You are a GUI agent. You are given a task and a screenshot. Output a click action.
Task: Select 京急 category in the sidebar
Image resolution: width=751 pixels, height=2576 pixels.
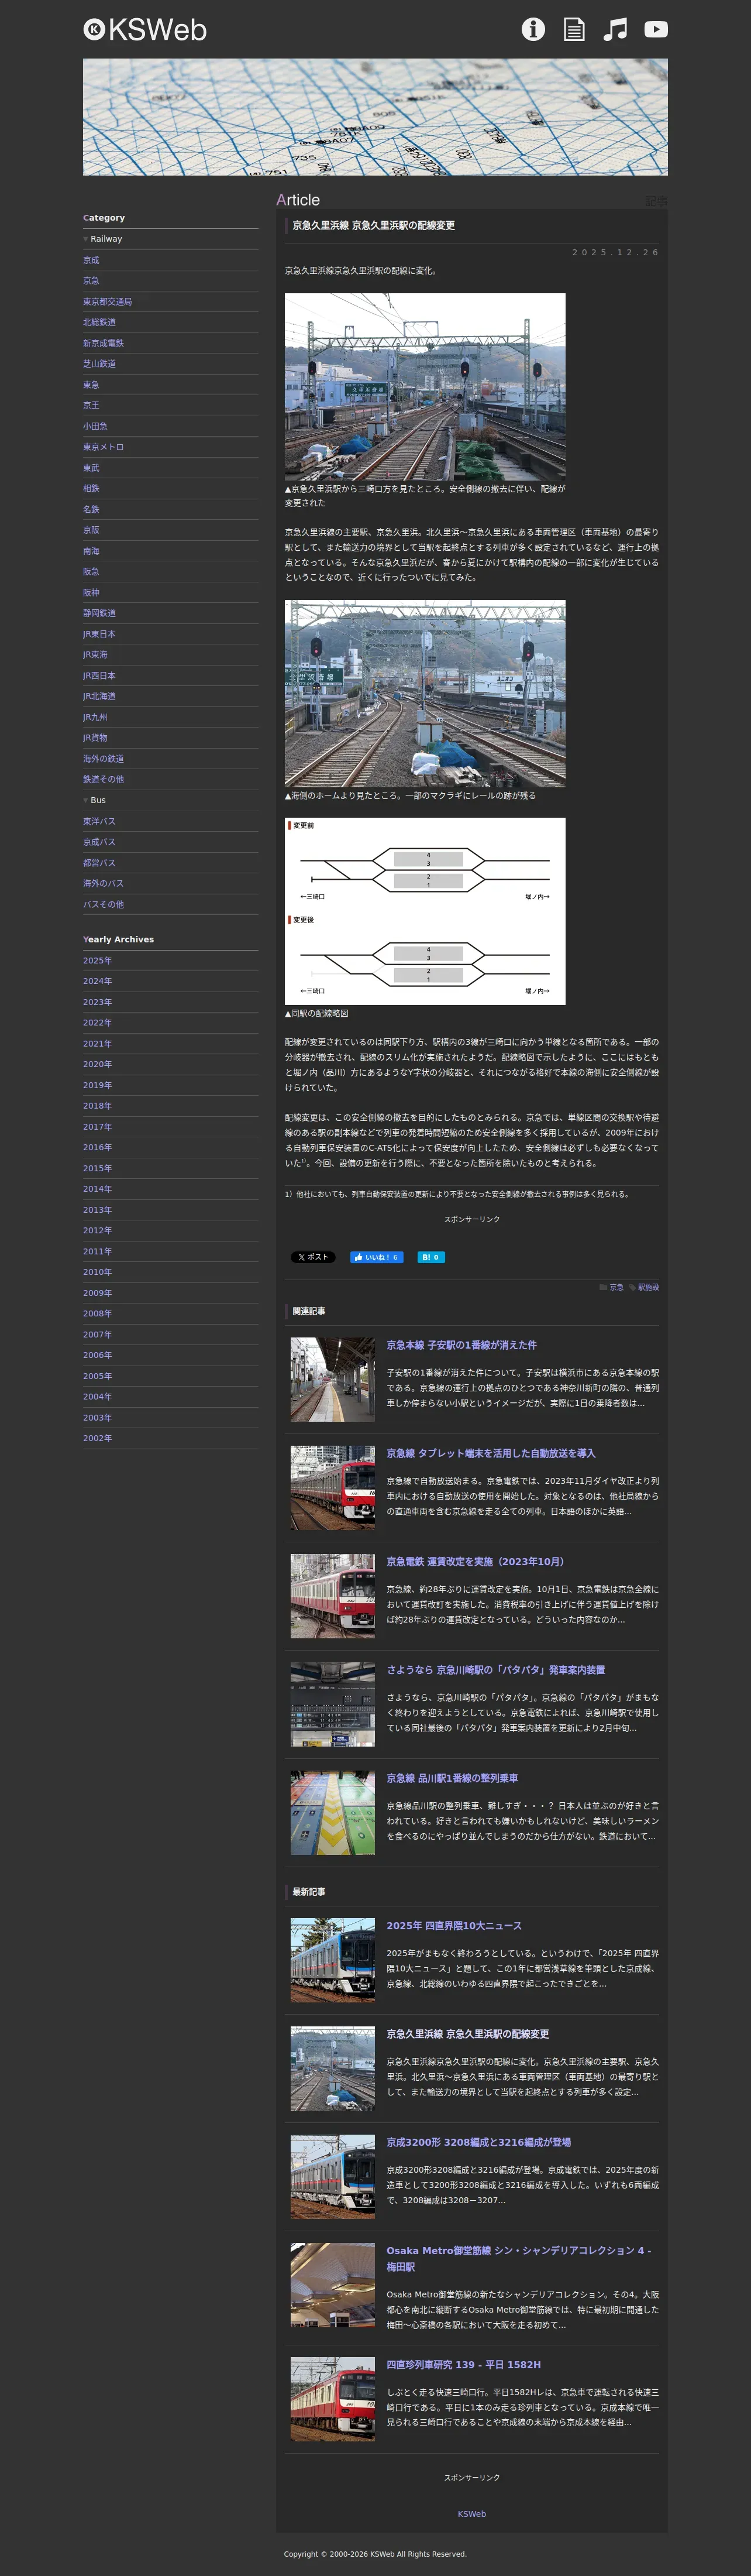[91, 281]
